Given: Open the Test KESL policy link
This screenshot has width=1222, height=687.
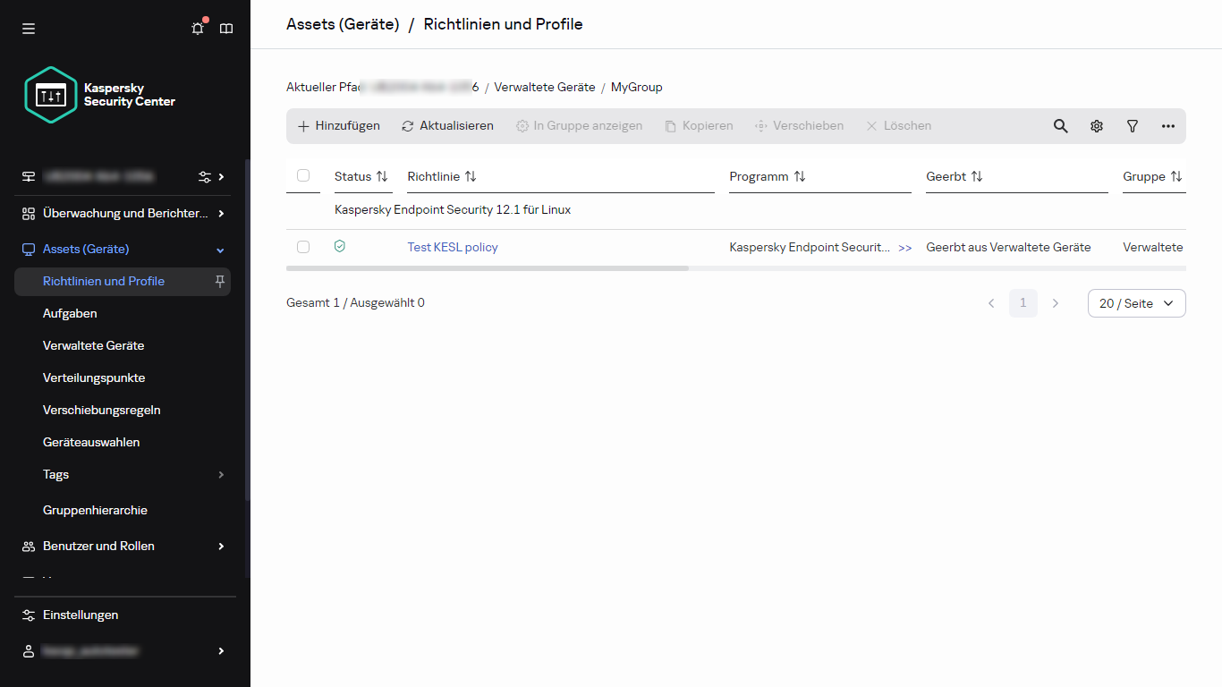Looking at the screenshot, I should [453, 247].
